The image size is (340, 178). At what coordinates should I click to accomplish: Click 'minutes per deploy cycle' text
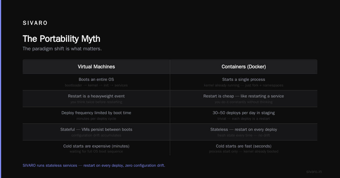tap(96, 118)
